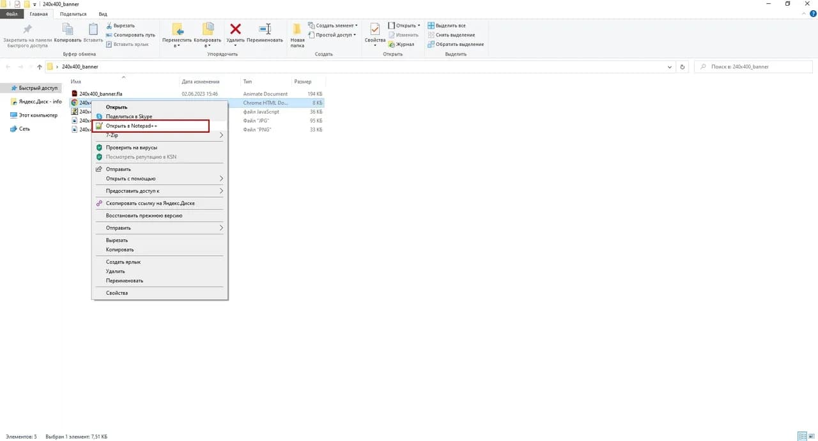Choose Посмотреть репутацию в KSN
Viewport: 818px width, 441px height.
coord(160,157)
